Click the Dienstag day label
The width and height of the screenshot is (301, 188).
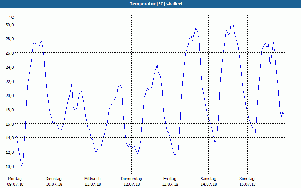point(53,179)
